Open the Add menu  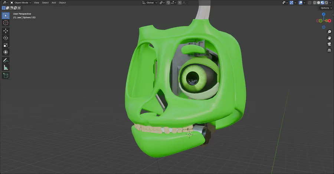pyautogui.click(x=54, y=3)
